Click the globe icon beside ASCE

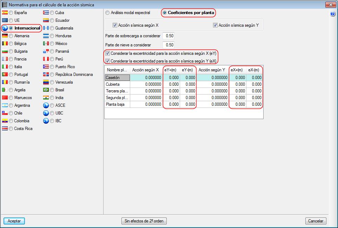46,105
